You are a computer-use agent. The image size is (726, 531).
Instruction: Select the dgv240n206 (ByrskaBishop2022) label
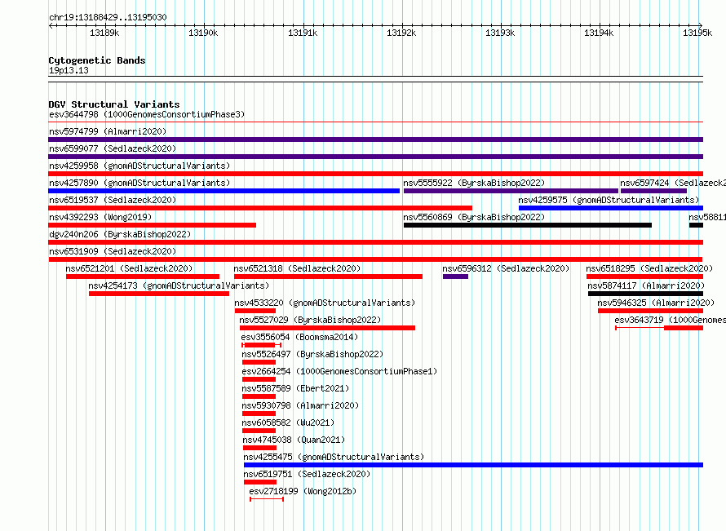[x=120, y=234]
